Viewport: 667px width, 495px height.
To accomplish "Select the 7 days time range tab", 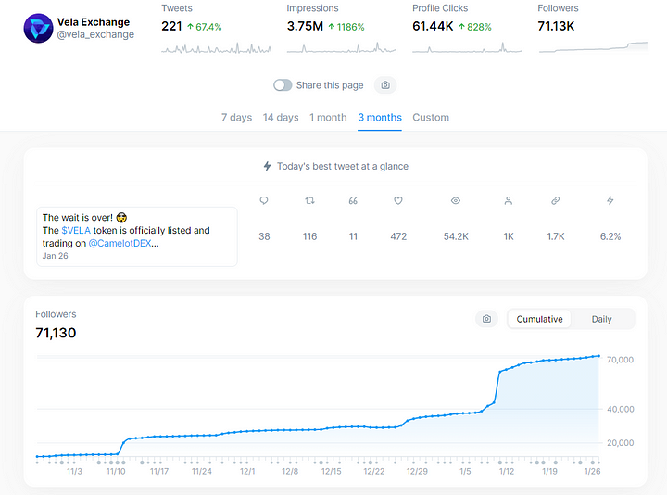I will pos(236,118).
